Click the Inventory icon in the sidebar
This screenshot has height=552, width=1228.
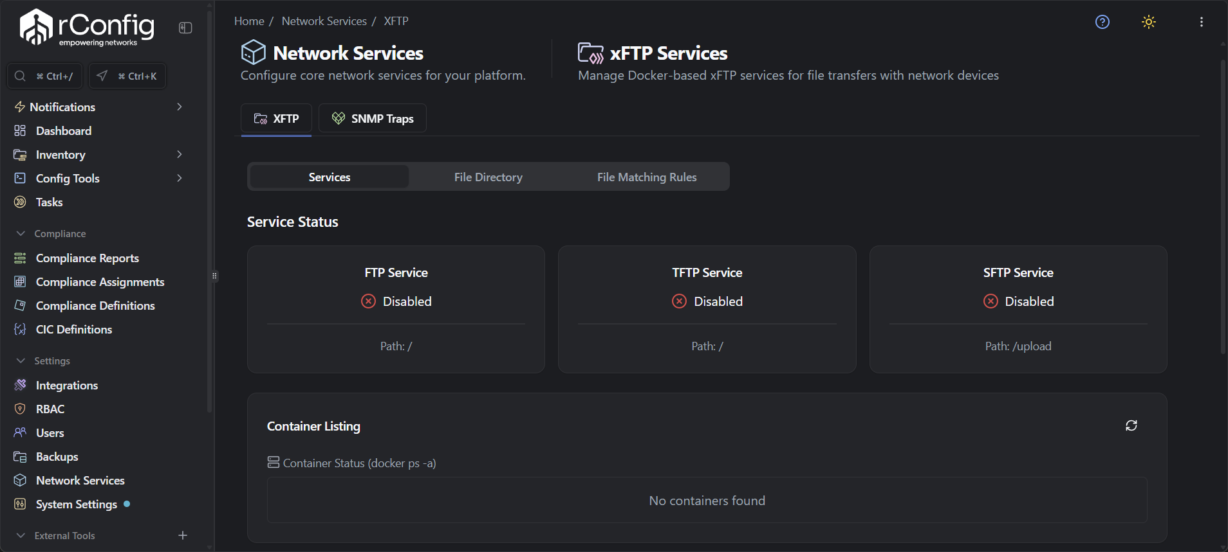click(x=20, y=154)
